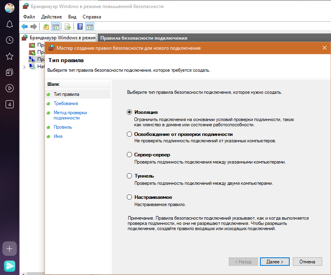331x275 pixels.
Task: Click the Правила безопасности подключения panel header
Action: [214, 38]
